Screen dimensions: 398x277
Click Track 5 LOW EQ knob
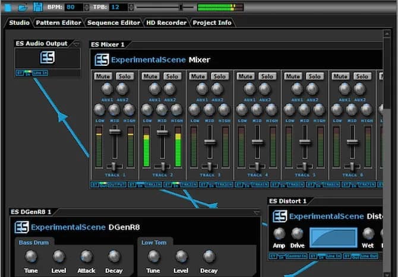289,110
